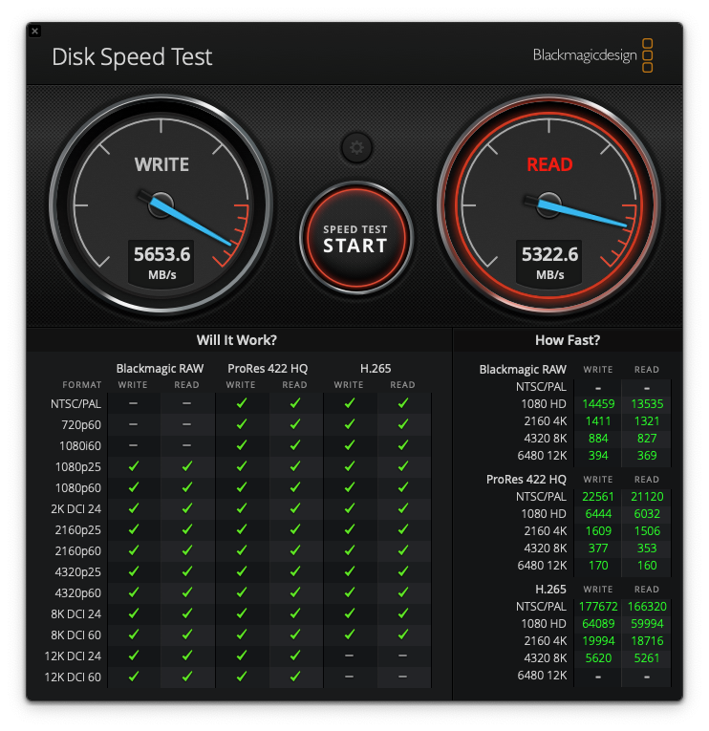Click value 14459 for Blackmagic RAW 1080 HD
Image resolution: width=709 pixels, height=731 pixels.
click(598, 404)
